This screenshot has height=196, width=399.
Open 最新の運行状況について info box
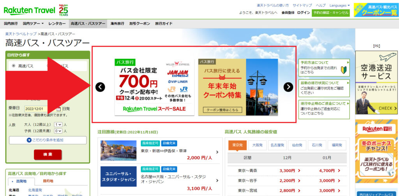[324, 88]
